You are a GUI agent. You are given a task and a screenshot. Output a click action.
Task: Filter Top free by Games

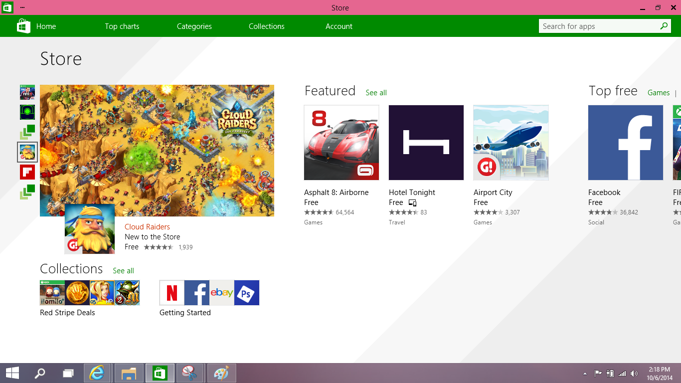[x=658, y=93]
